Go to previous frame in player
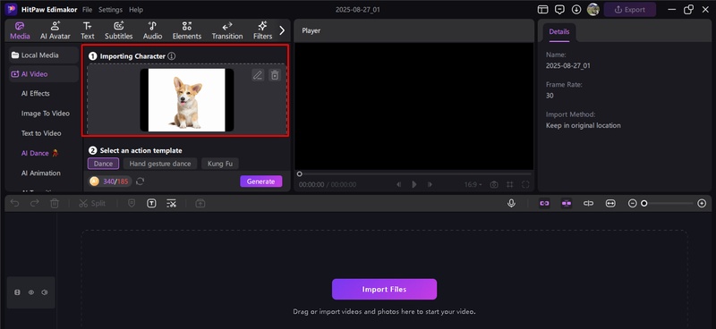 [x=399, y=184]
